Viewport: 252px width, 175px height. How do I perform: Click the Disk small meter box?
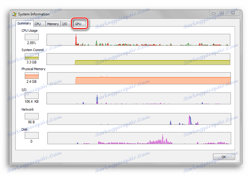tap(32, 135)
